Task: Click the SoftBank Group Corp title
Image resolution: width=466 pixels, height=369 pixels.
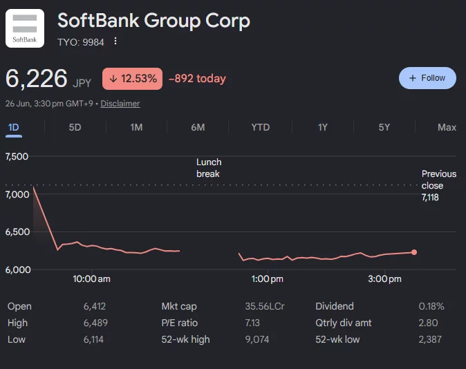Action: [x=153, y=21]
